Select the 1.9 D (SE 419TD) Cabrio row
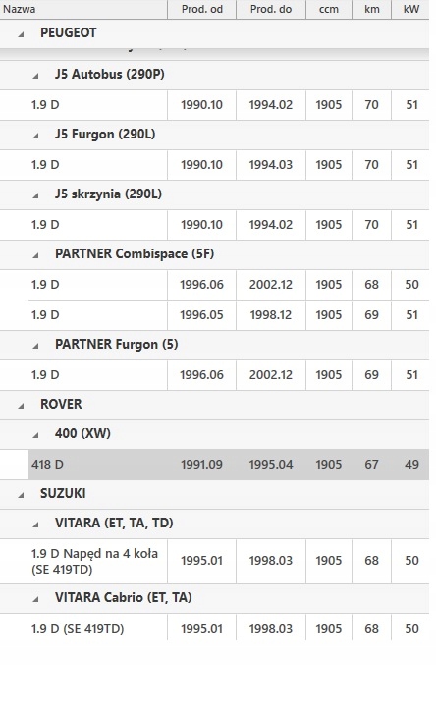Screen dimensions: 436x719 coord(214,629)
